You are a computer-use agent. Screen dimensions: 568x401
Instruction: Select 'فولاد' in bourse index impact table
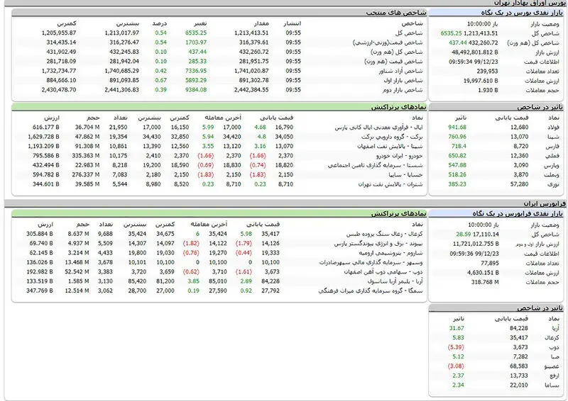coord(552,128)
